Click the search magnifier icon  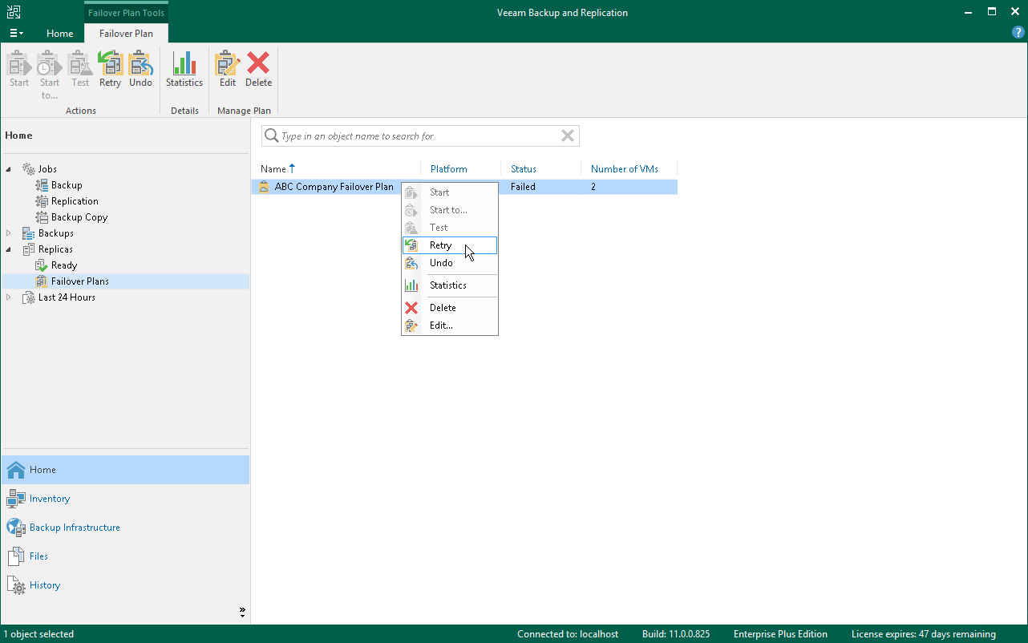click(272, 136)
